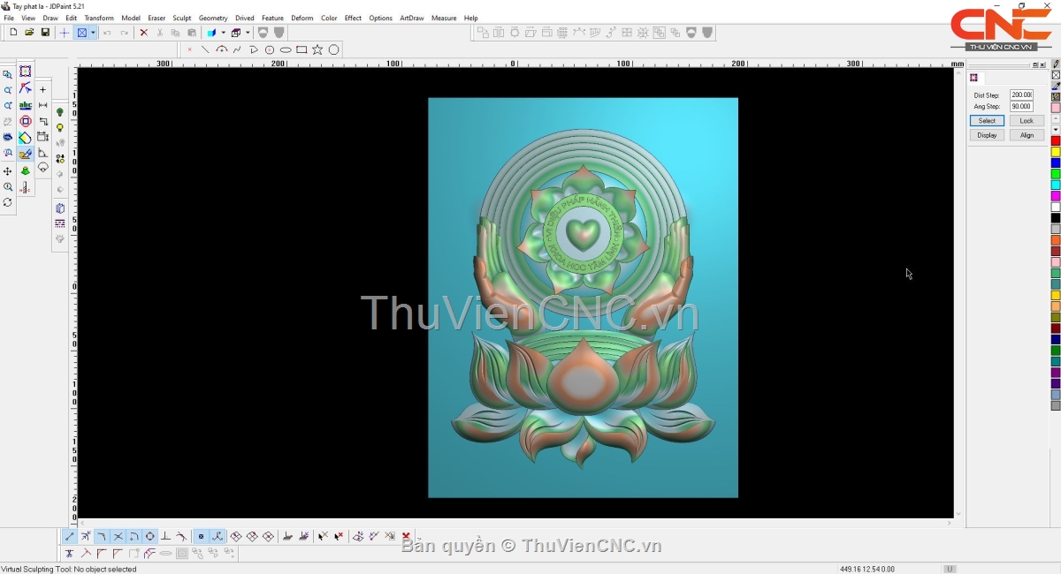The image size is (1061, 574).
Task: Expand the dropdown arrow beside the crossed-box view icon
Action: pyautogui.click(x=93, y=33)
